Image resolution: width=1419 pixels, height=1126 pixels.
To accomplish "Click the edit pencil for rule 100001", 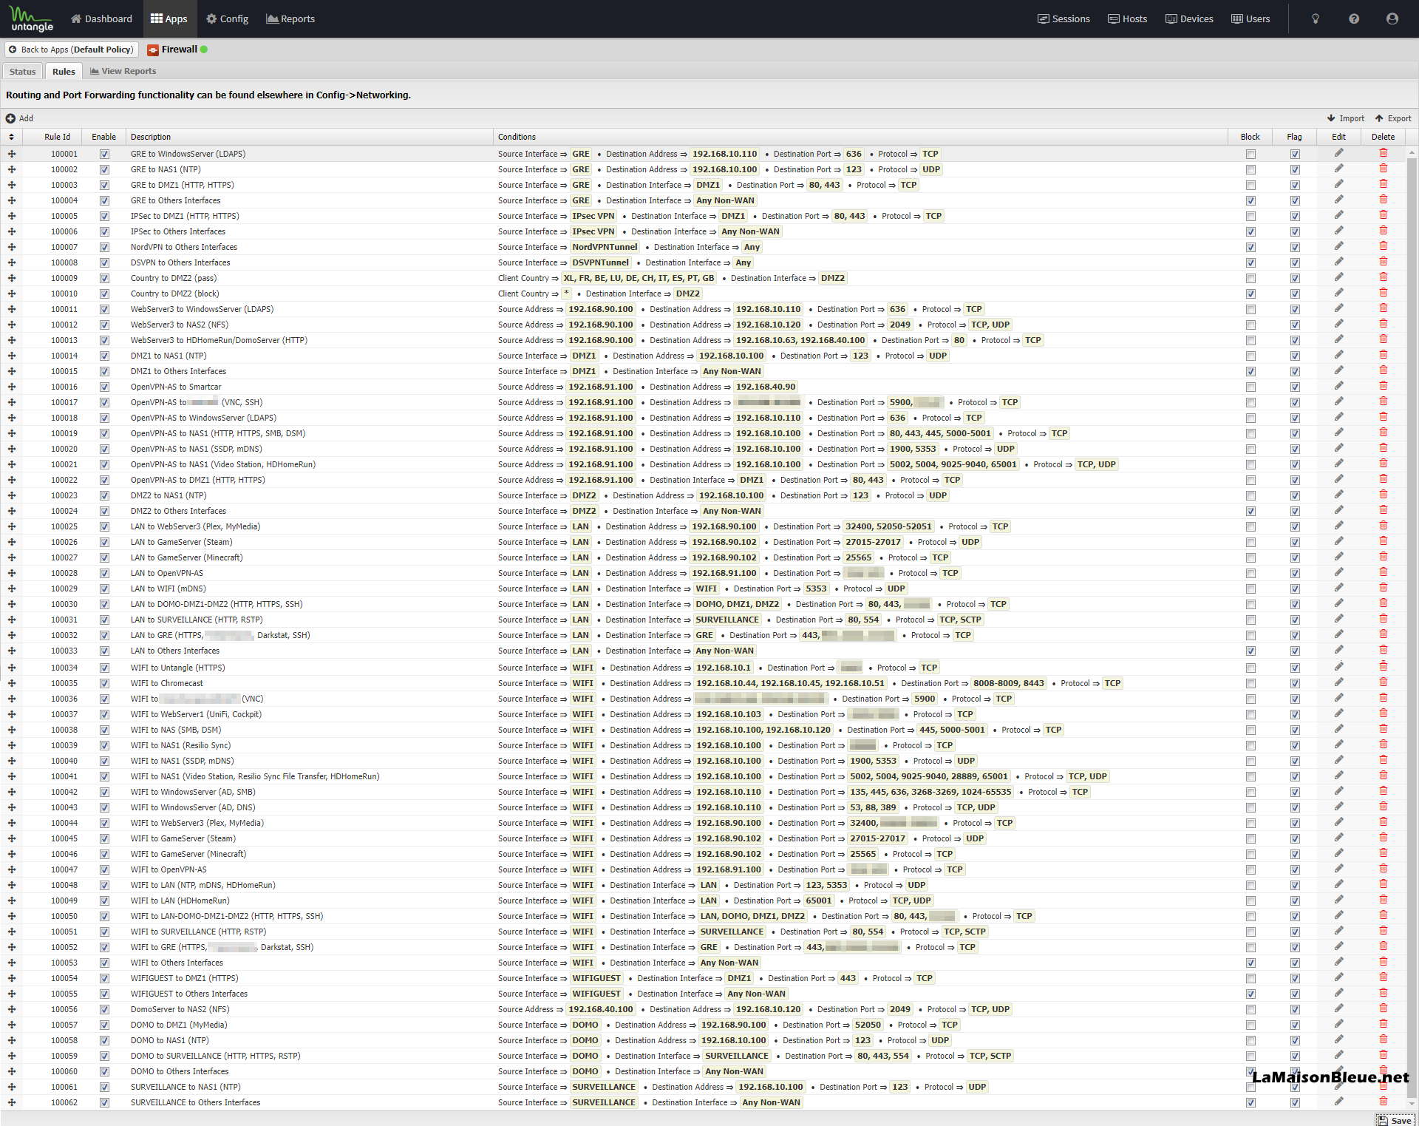I will click(x=1338, y=153).
